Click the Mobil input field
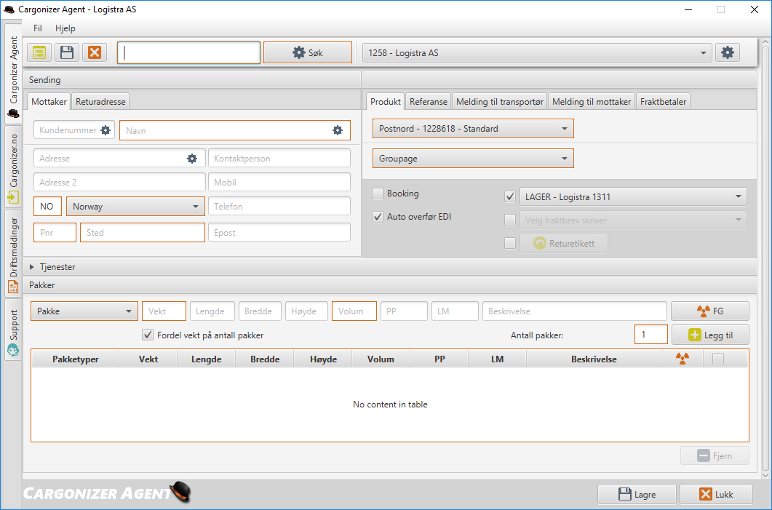The height and width of the screenshot is (510, 772). 279,182
